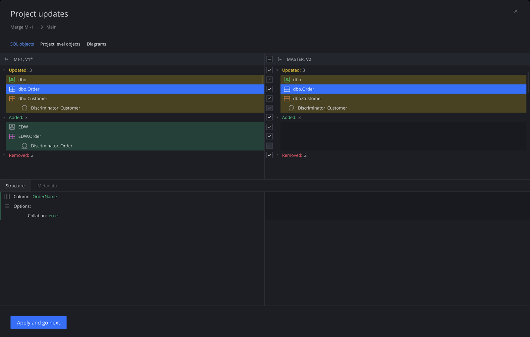Expand the Removed group in MASTER pane
The image size is (530, 337).
[277, 155]
